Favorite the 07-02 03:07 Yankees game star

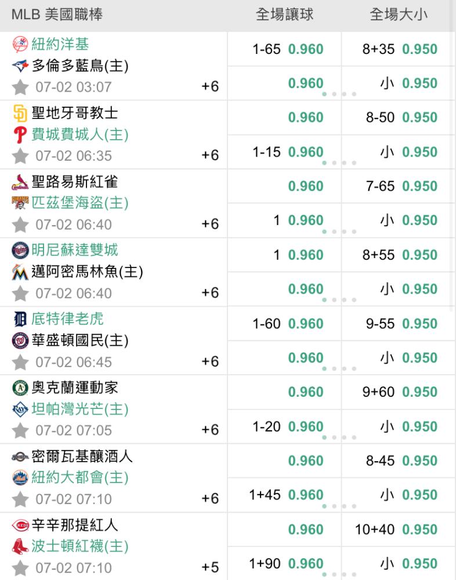[x=20, y=88]
